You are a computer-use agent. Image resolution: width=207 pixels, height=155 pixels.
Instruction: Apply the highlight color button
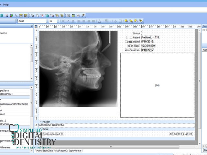[x=107, y=21]
